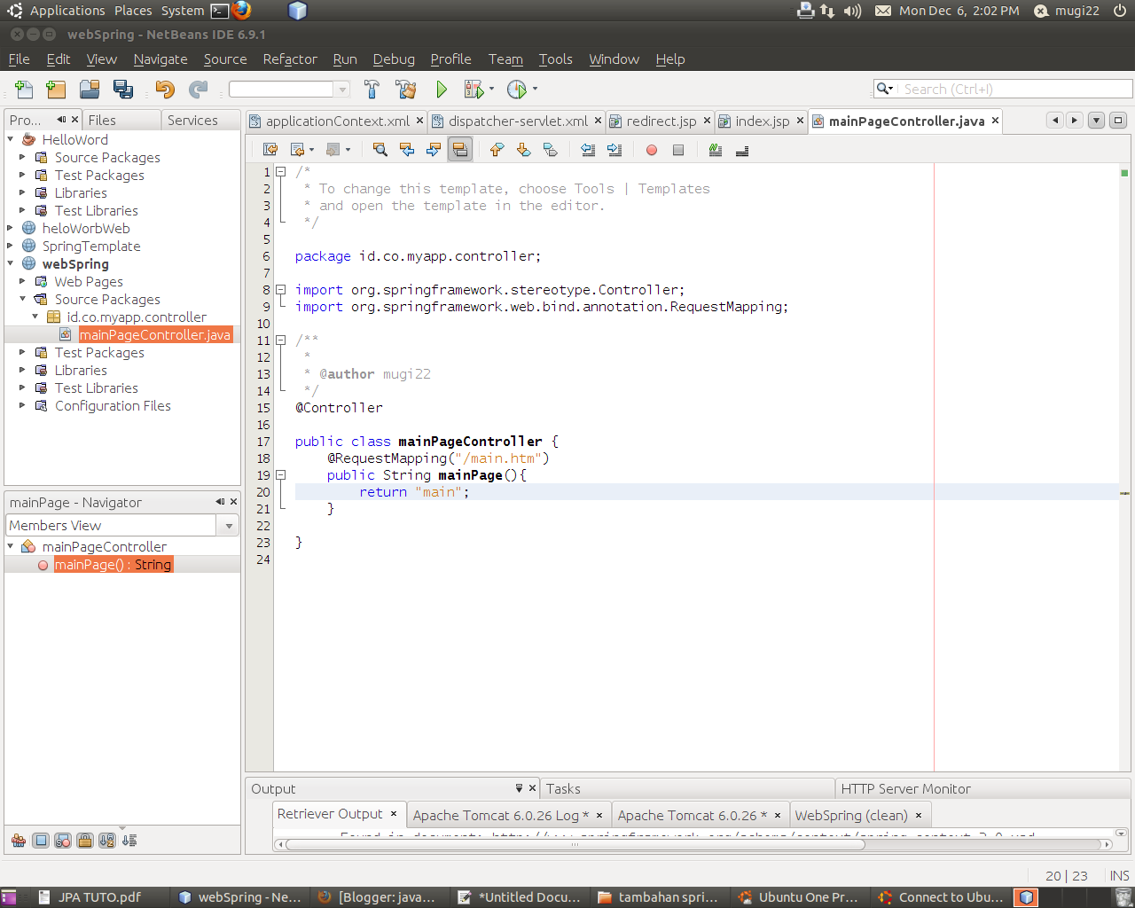Viewport: 1135px width, 908px height.
Task: Open the Members View dropdown
Action: 229,526
